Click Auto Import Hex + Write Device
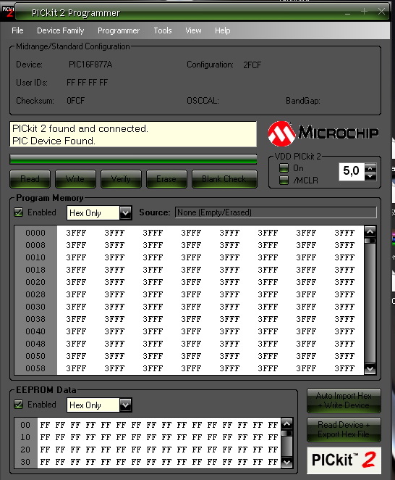 [344, 400]
